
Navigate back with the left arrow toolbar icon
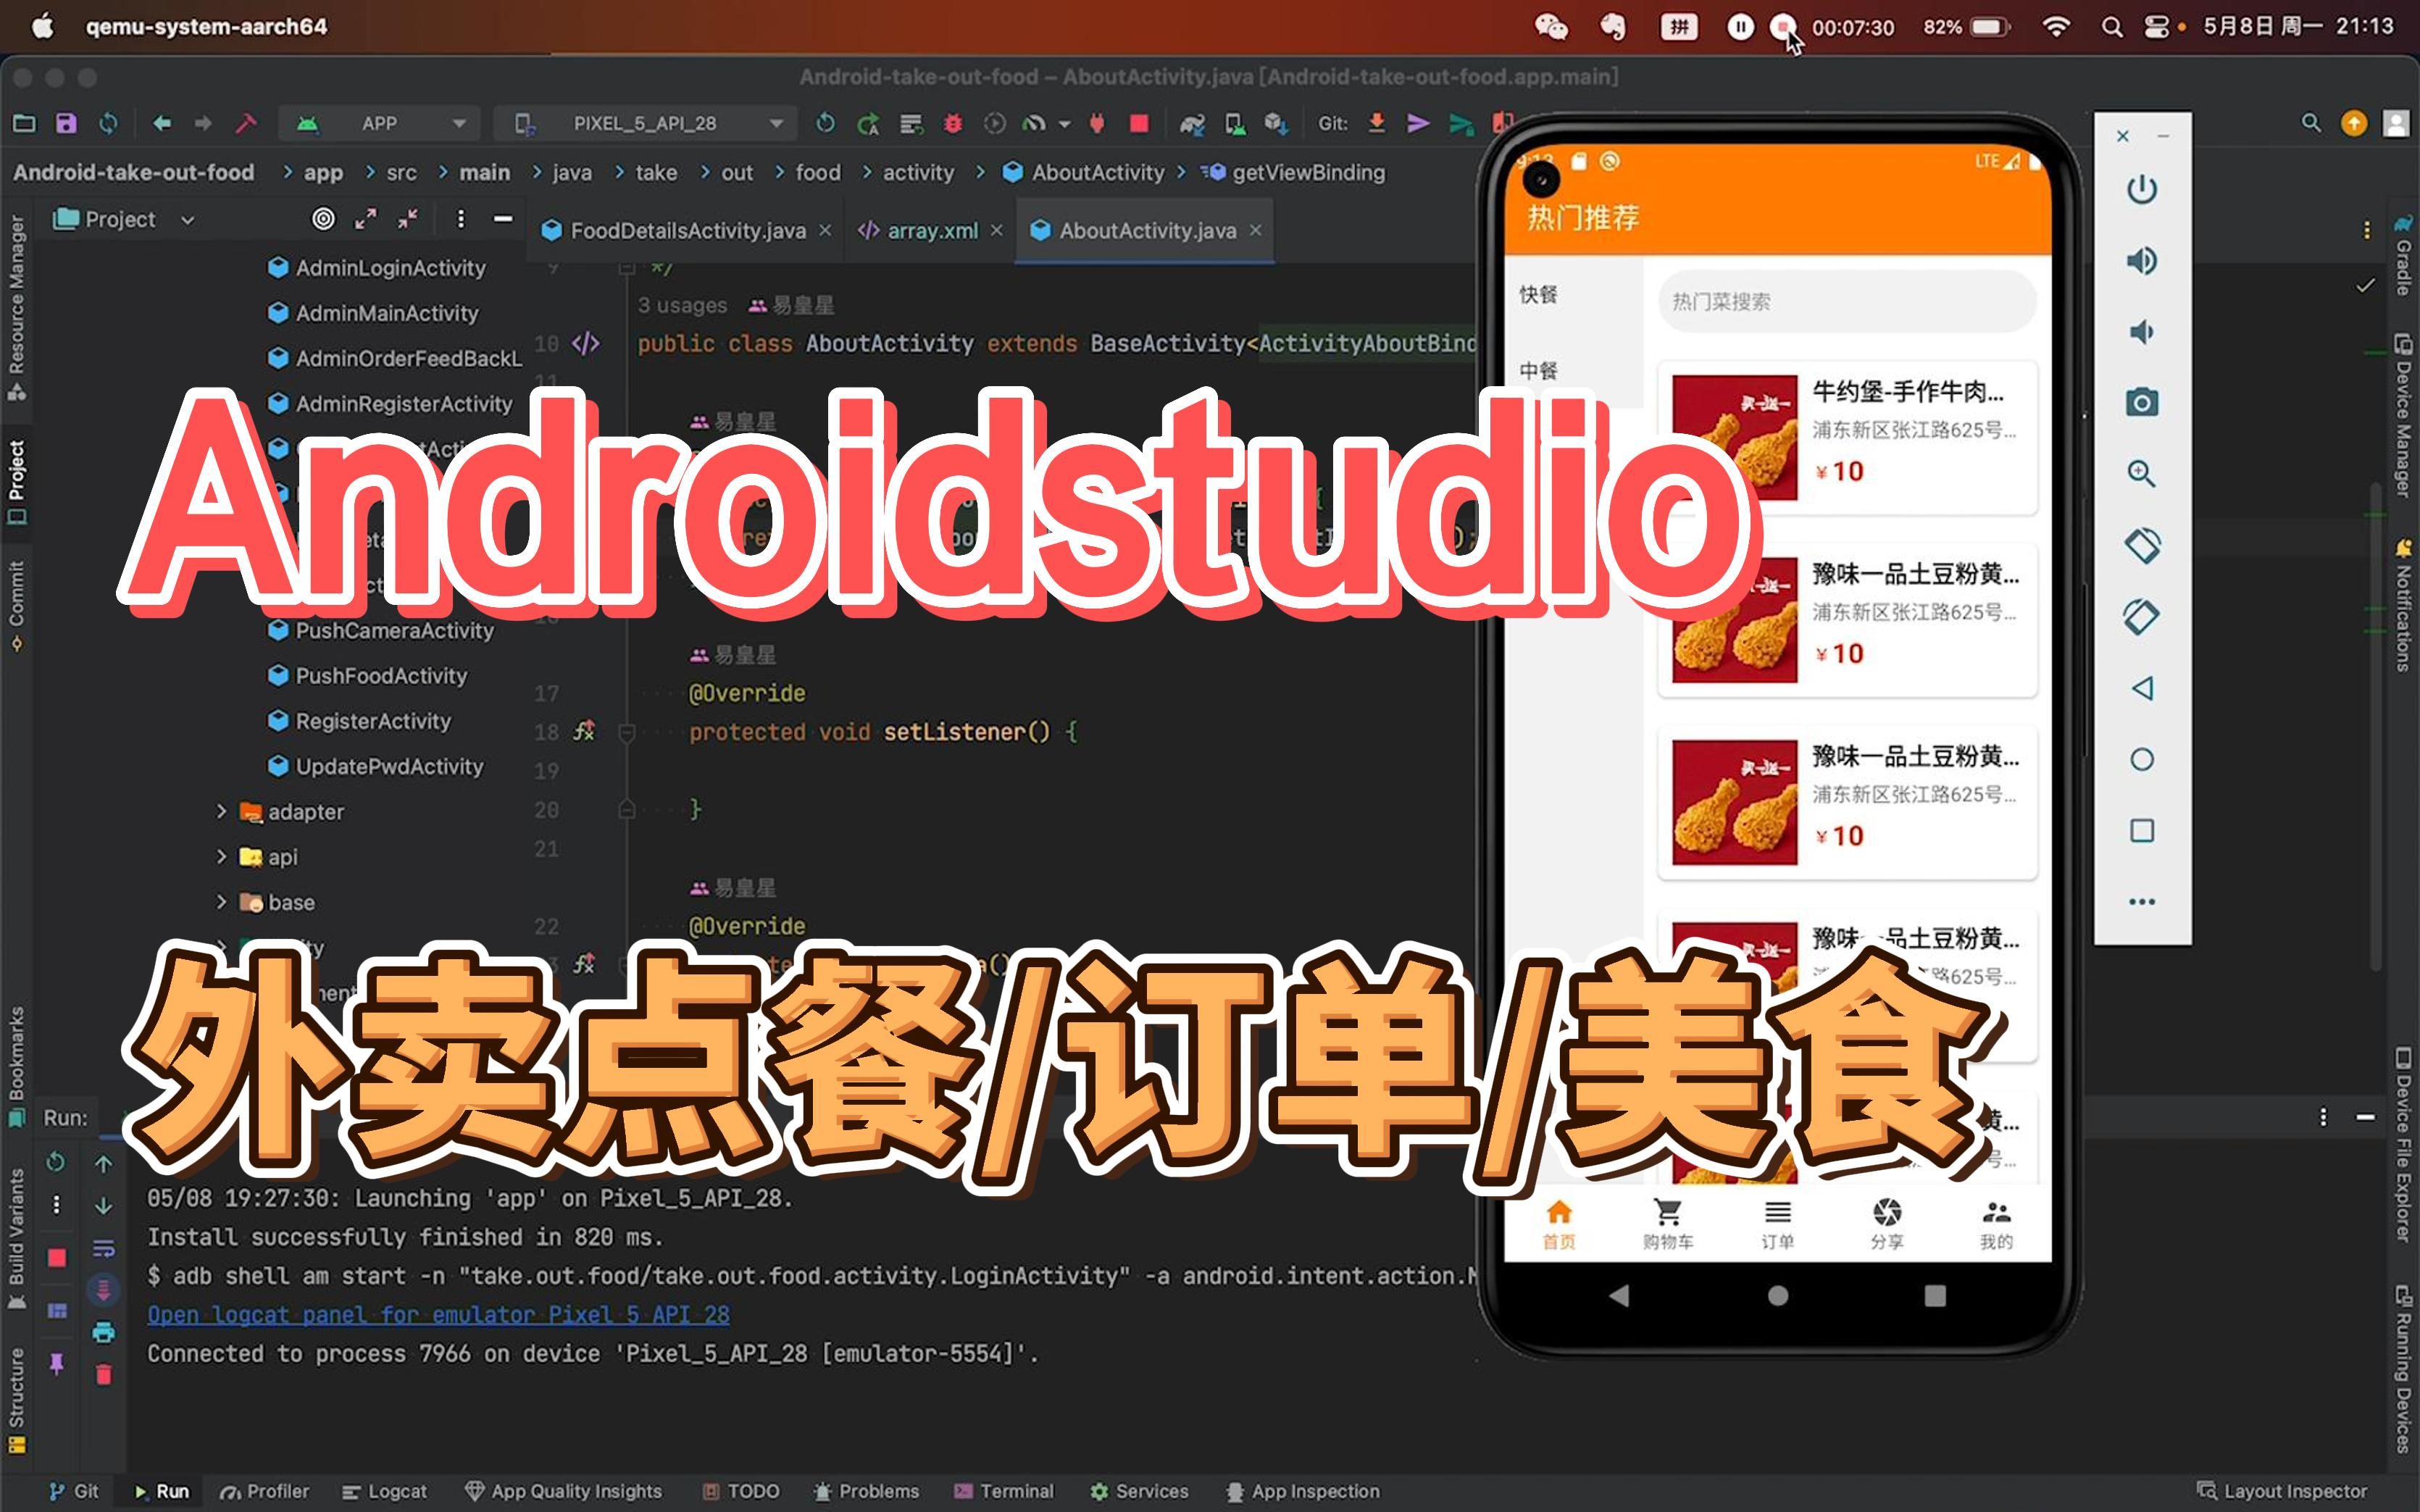coord(162,123)
